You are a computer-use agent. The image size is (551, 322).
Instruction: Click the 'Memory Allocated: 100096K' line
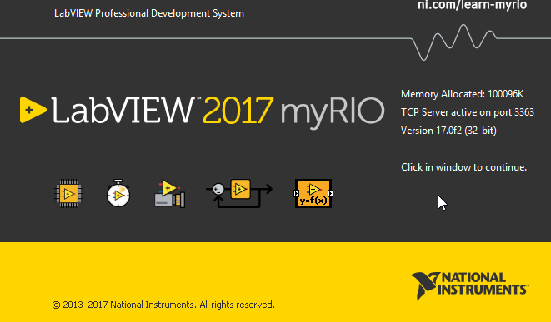coord(462,94)
